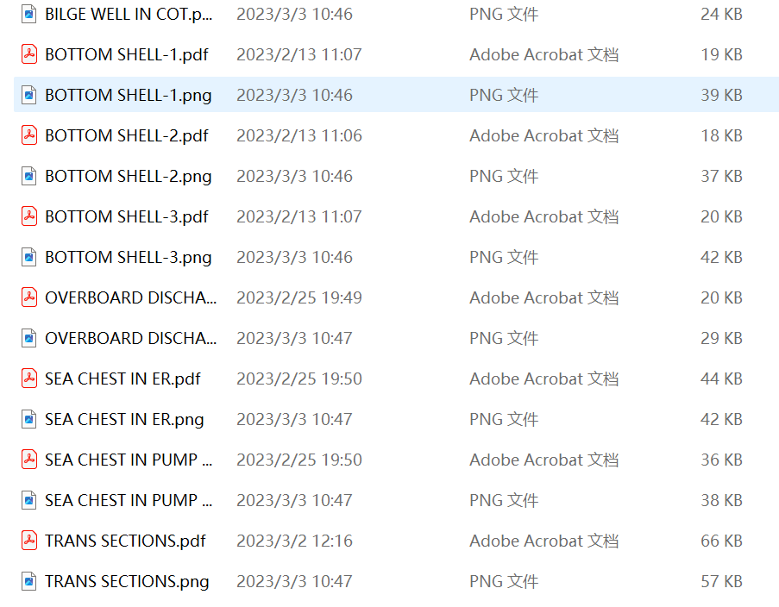
Task: Click the PNG icon beside BILGE WELL IN COT
Action: tap(28, 14)
